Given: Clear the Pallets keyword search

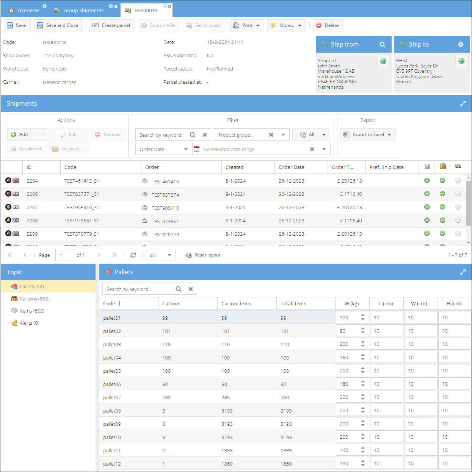Looking at the screenshot, I should (x=191, y=289).
